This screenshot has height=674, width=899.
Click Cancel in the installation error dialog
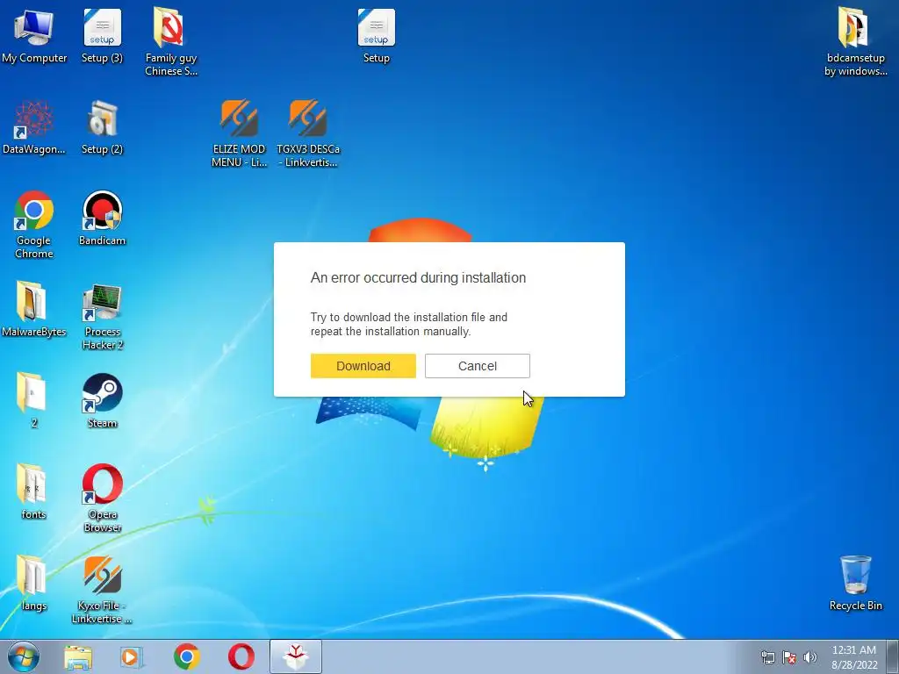[477, 366]
